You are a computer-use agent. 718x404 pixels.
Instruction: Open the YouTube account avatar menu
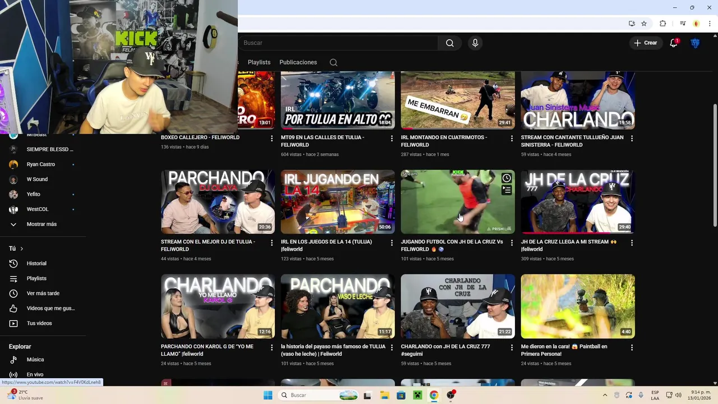695,43
